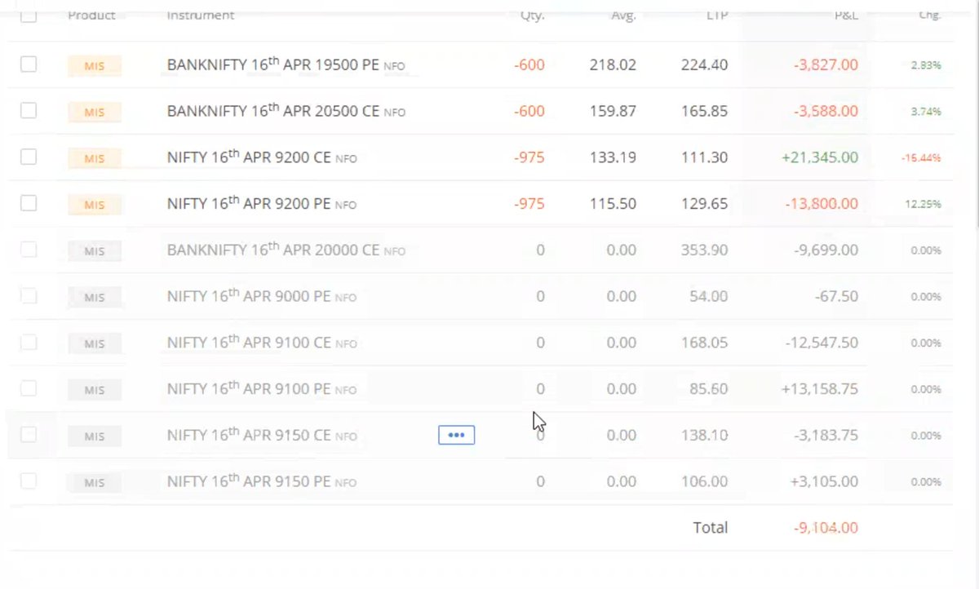Viewport: 979px width, 589px height.
Task: Select instrument BANKNIFTY 16th APR 20500 CE
Action: coord(286,110)
